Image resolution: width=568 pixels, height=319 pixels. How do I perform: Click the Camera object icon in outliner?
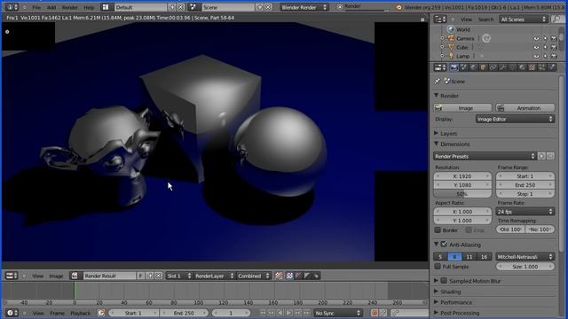coord(451,38)
